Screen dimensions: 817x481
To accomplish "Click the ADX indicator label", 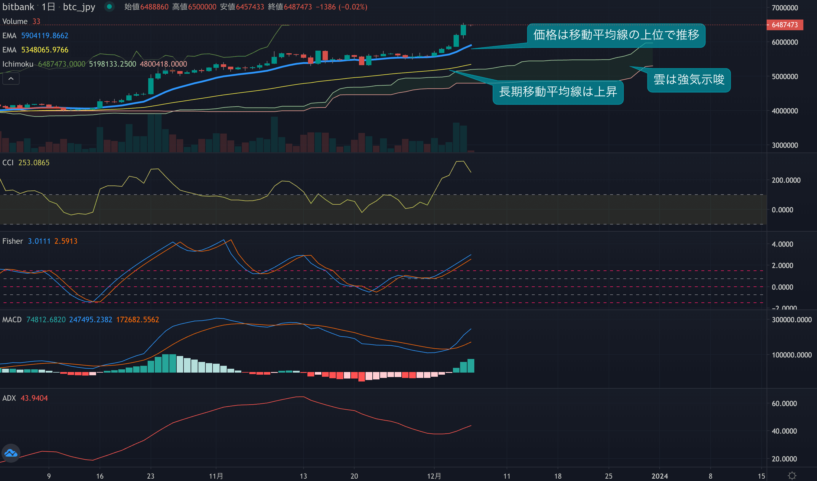I will [9, 398].
